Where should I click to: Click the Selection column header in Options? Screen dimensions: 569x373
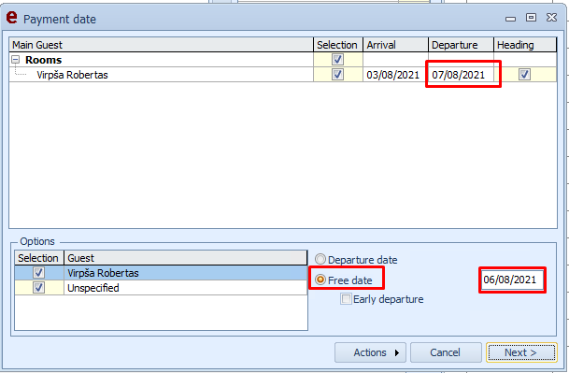click(x=38, y=258)
